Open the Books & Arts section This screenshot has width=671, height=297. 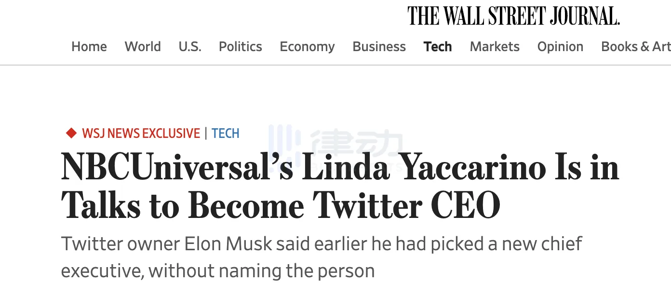[635, 47]
